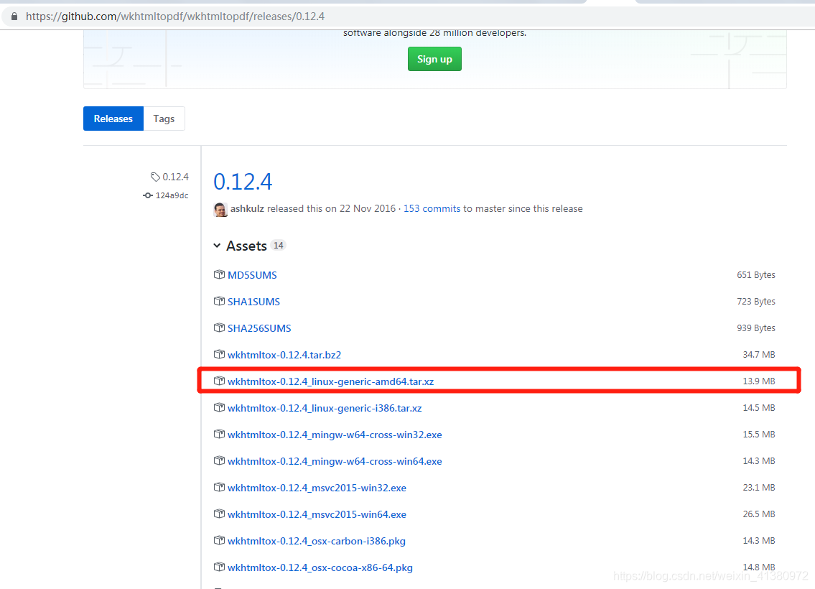Download SHA256SUMS file
Image resolution: width=815 pixels, height=589 pixels.
point(259,328)
